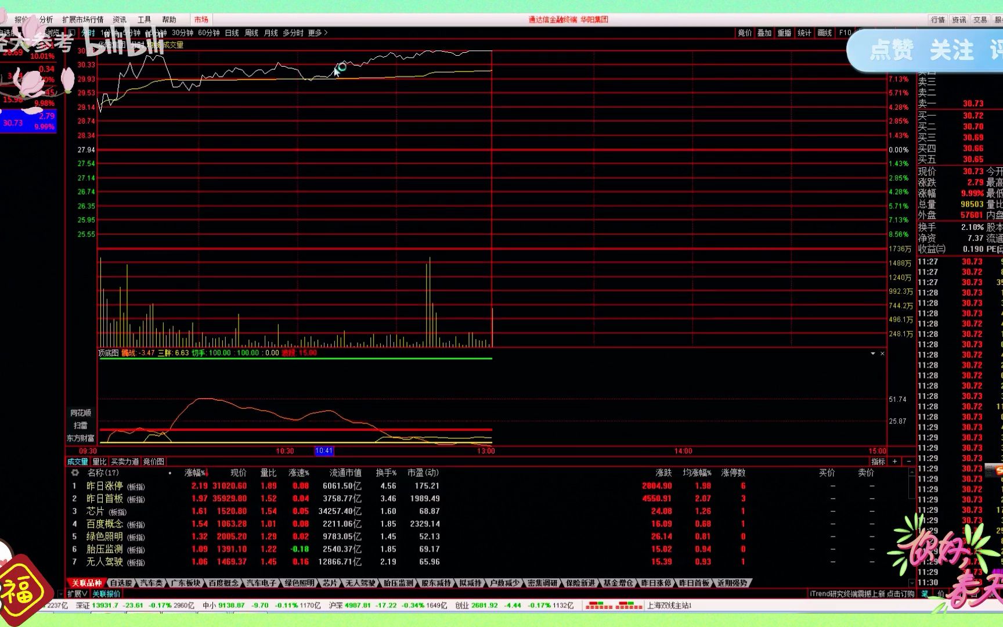
Task: Switch to the 汽车电子 bottom tab
Action: (x=261, y=583)
